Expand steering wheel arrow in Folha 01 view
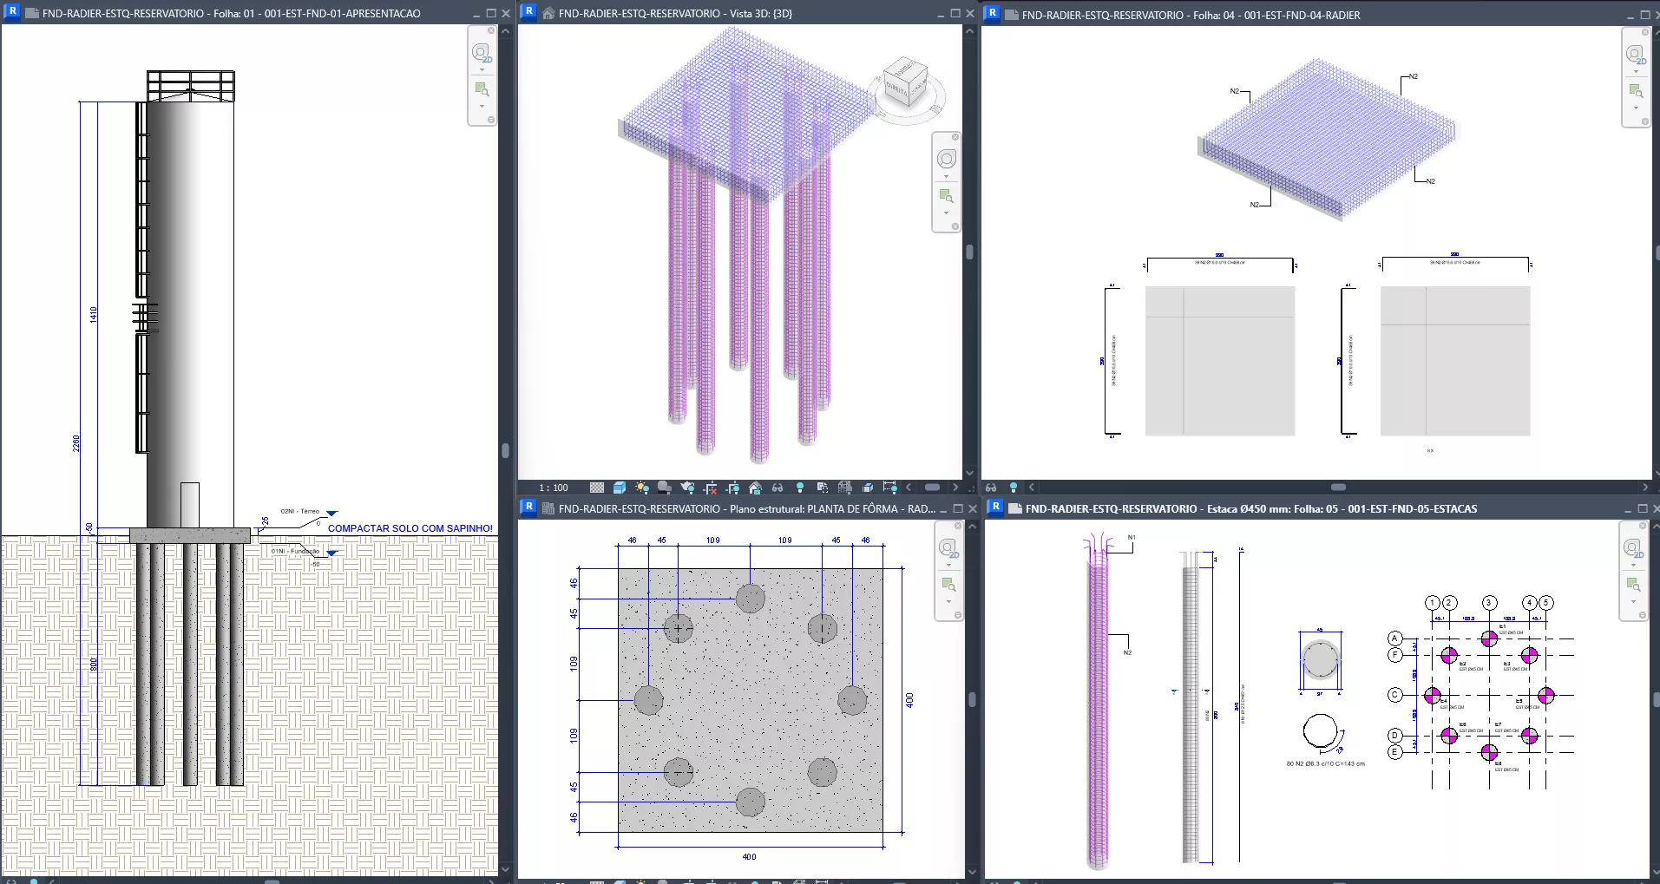Image resolution: width=1660 pixels, height=884 pixels. coord(482,69)
